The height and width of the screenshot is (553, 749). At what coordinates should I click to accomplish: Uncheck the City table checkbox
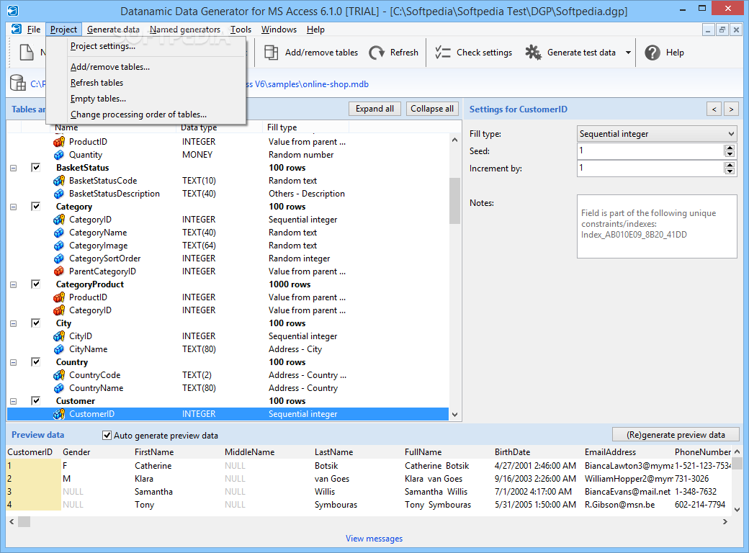(36, 323)
